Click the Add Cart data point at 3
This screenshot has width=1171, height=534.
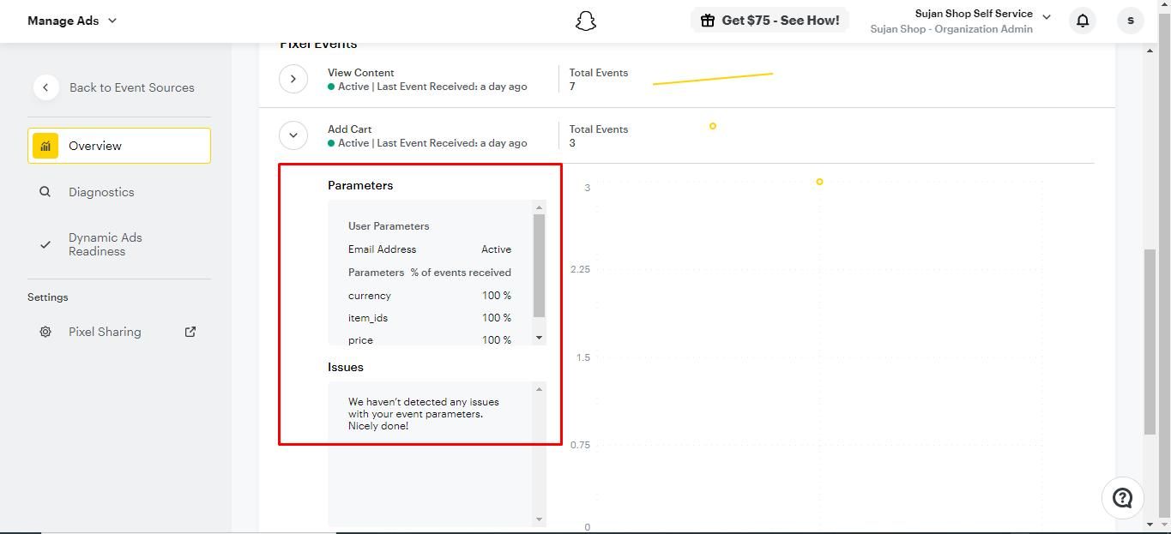pyautogui.click(x=819, y=182)
